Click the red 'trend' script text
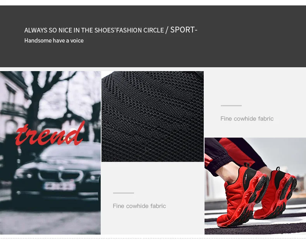306x240 pixels. pyautogui.click(x=50, y=134)
